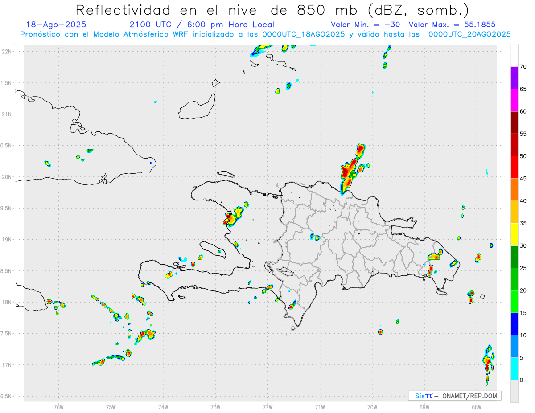Pick the dark green 25-30 dBZ band
The image size is (535, 413).
(514, 257)
